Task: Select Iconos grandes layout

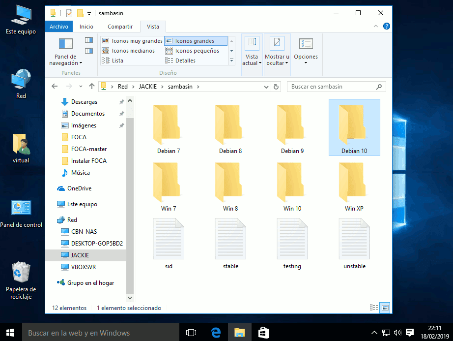Action: (196, 41)
